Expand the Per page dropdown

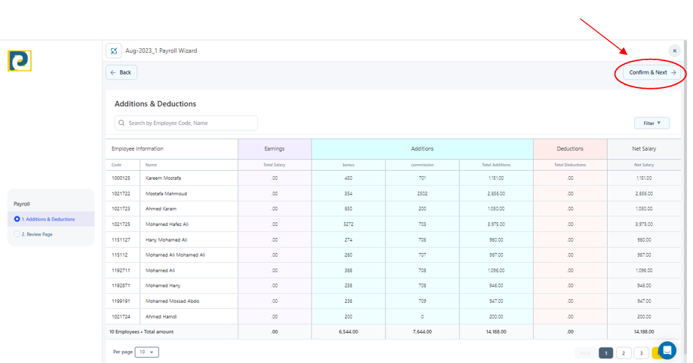pyautogui.click(x=146, y=352)
